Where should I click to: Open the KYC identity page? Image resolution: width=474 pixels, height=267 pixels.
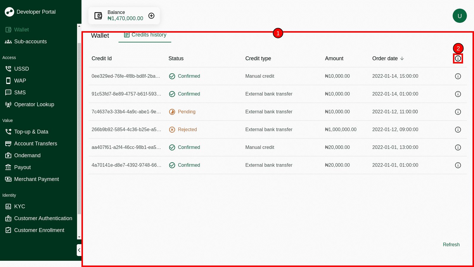pyautogui.click(x=20, y=206)
